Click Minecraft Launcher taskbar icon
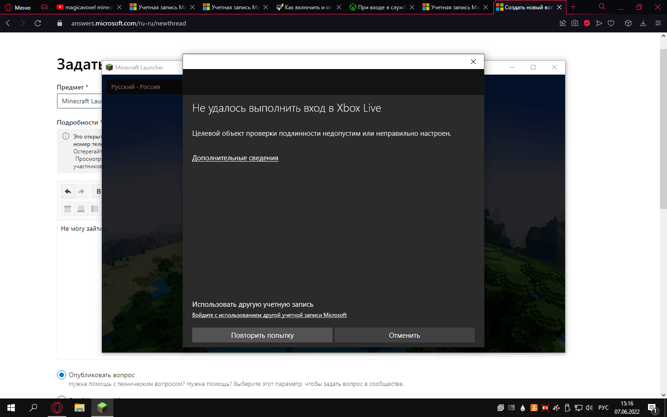The width and height of the screenshot is (667, 417). point(102,408)
